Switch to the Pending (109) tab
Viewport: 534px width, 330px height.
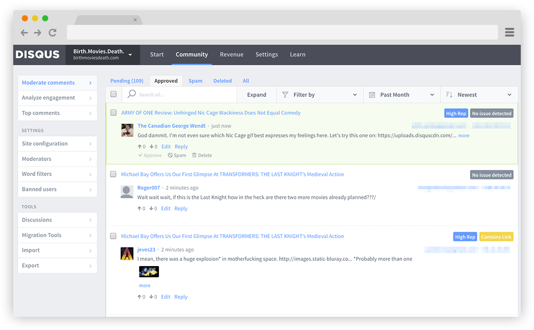coord(127,81)
